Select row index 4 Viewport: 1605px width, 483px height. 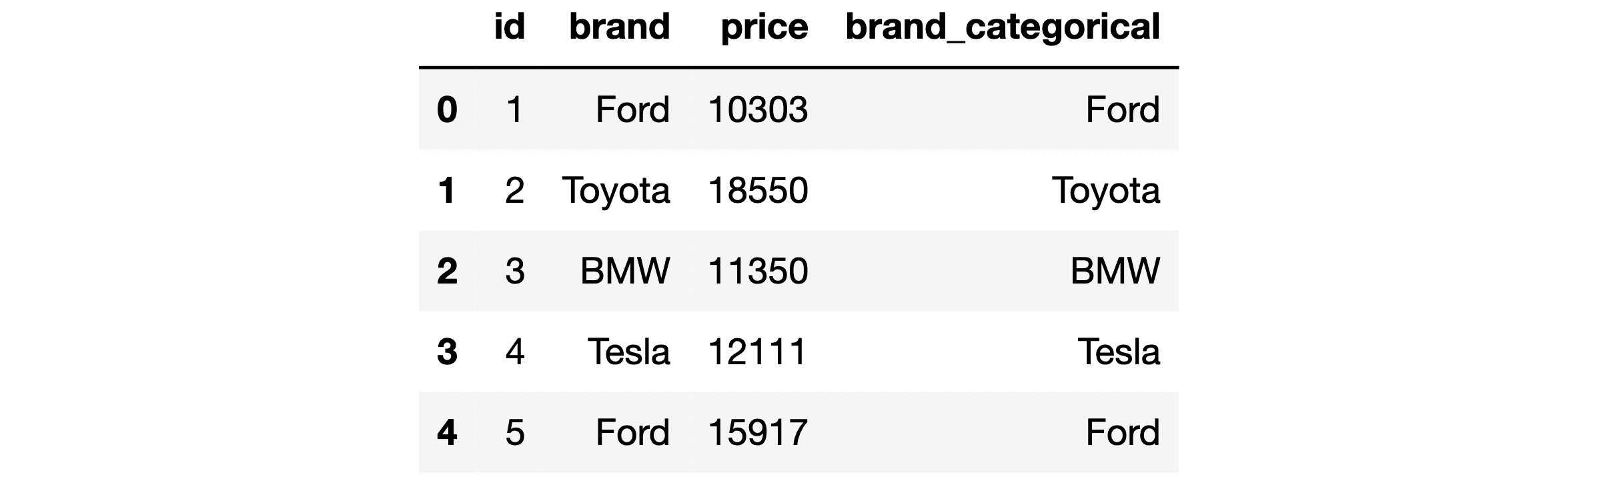pos(447,433)
